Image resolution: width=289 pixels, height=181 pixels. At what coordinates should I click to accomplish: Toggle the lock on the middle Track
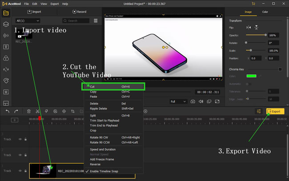pos(26,155)
